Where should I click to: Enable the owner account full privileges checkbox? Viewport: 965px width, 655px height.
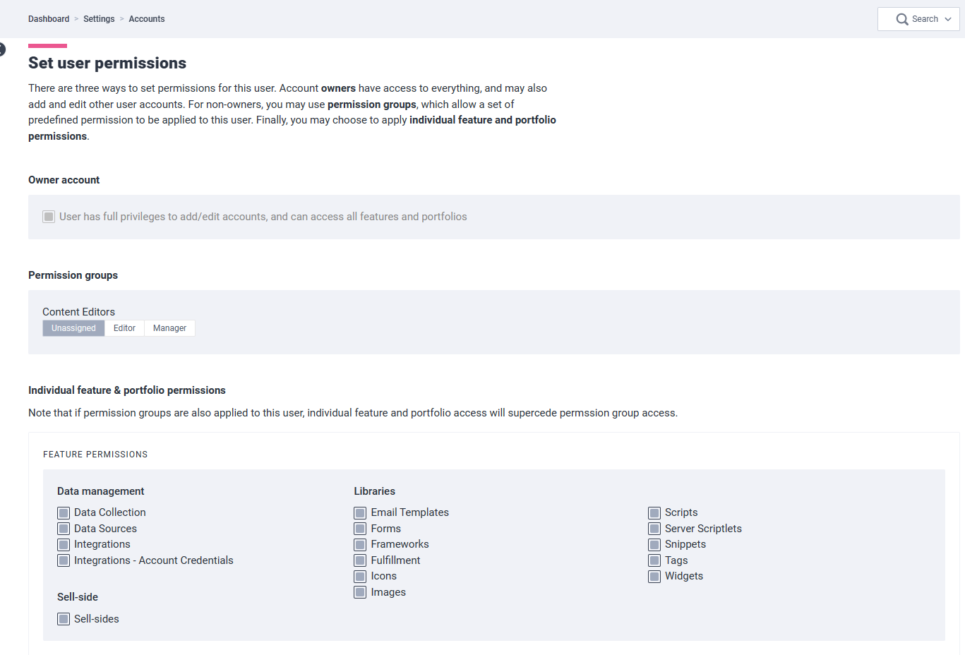(x=49, y=217)
